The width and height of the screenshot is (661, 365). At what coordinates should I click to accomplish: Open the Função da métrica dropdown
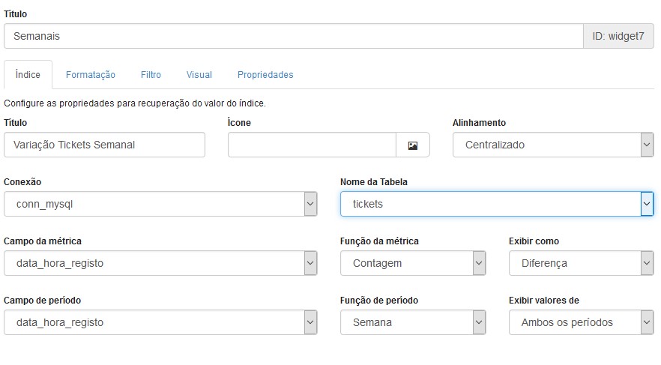click(x=413, y=263)
